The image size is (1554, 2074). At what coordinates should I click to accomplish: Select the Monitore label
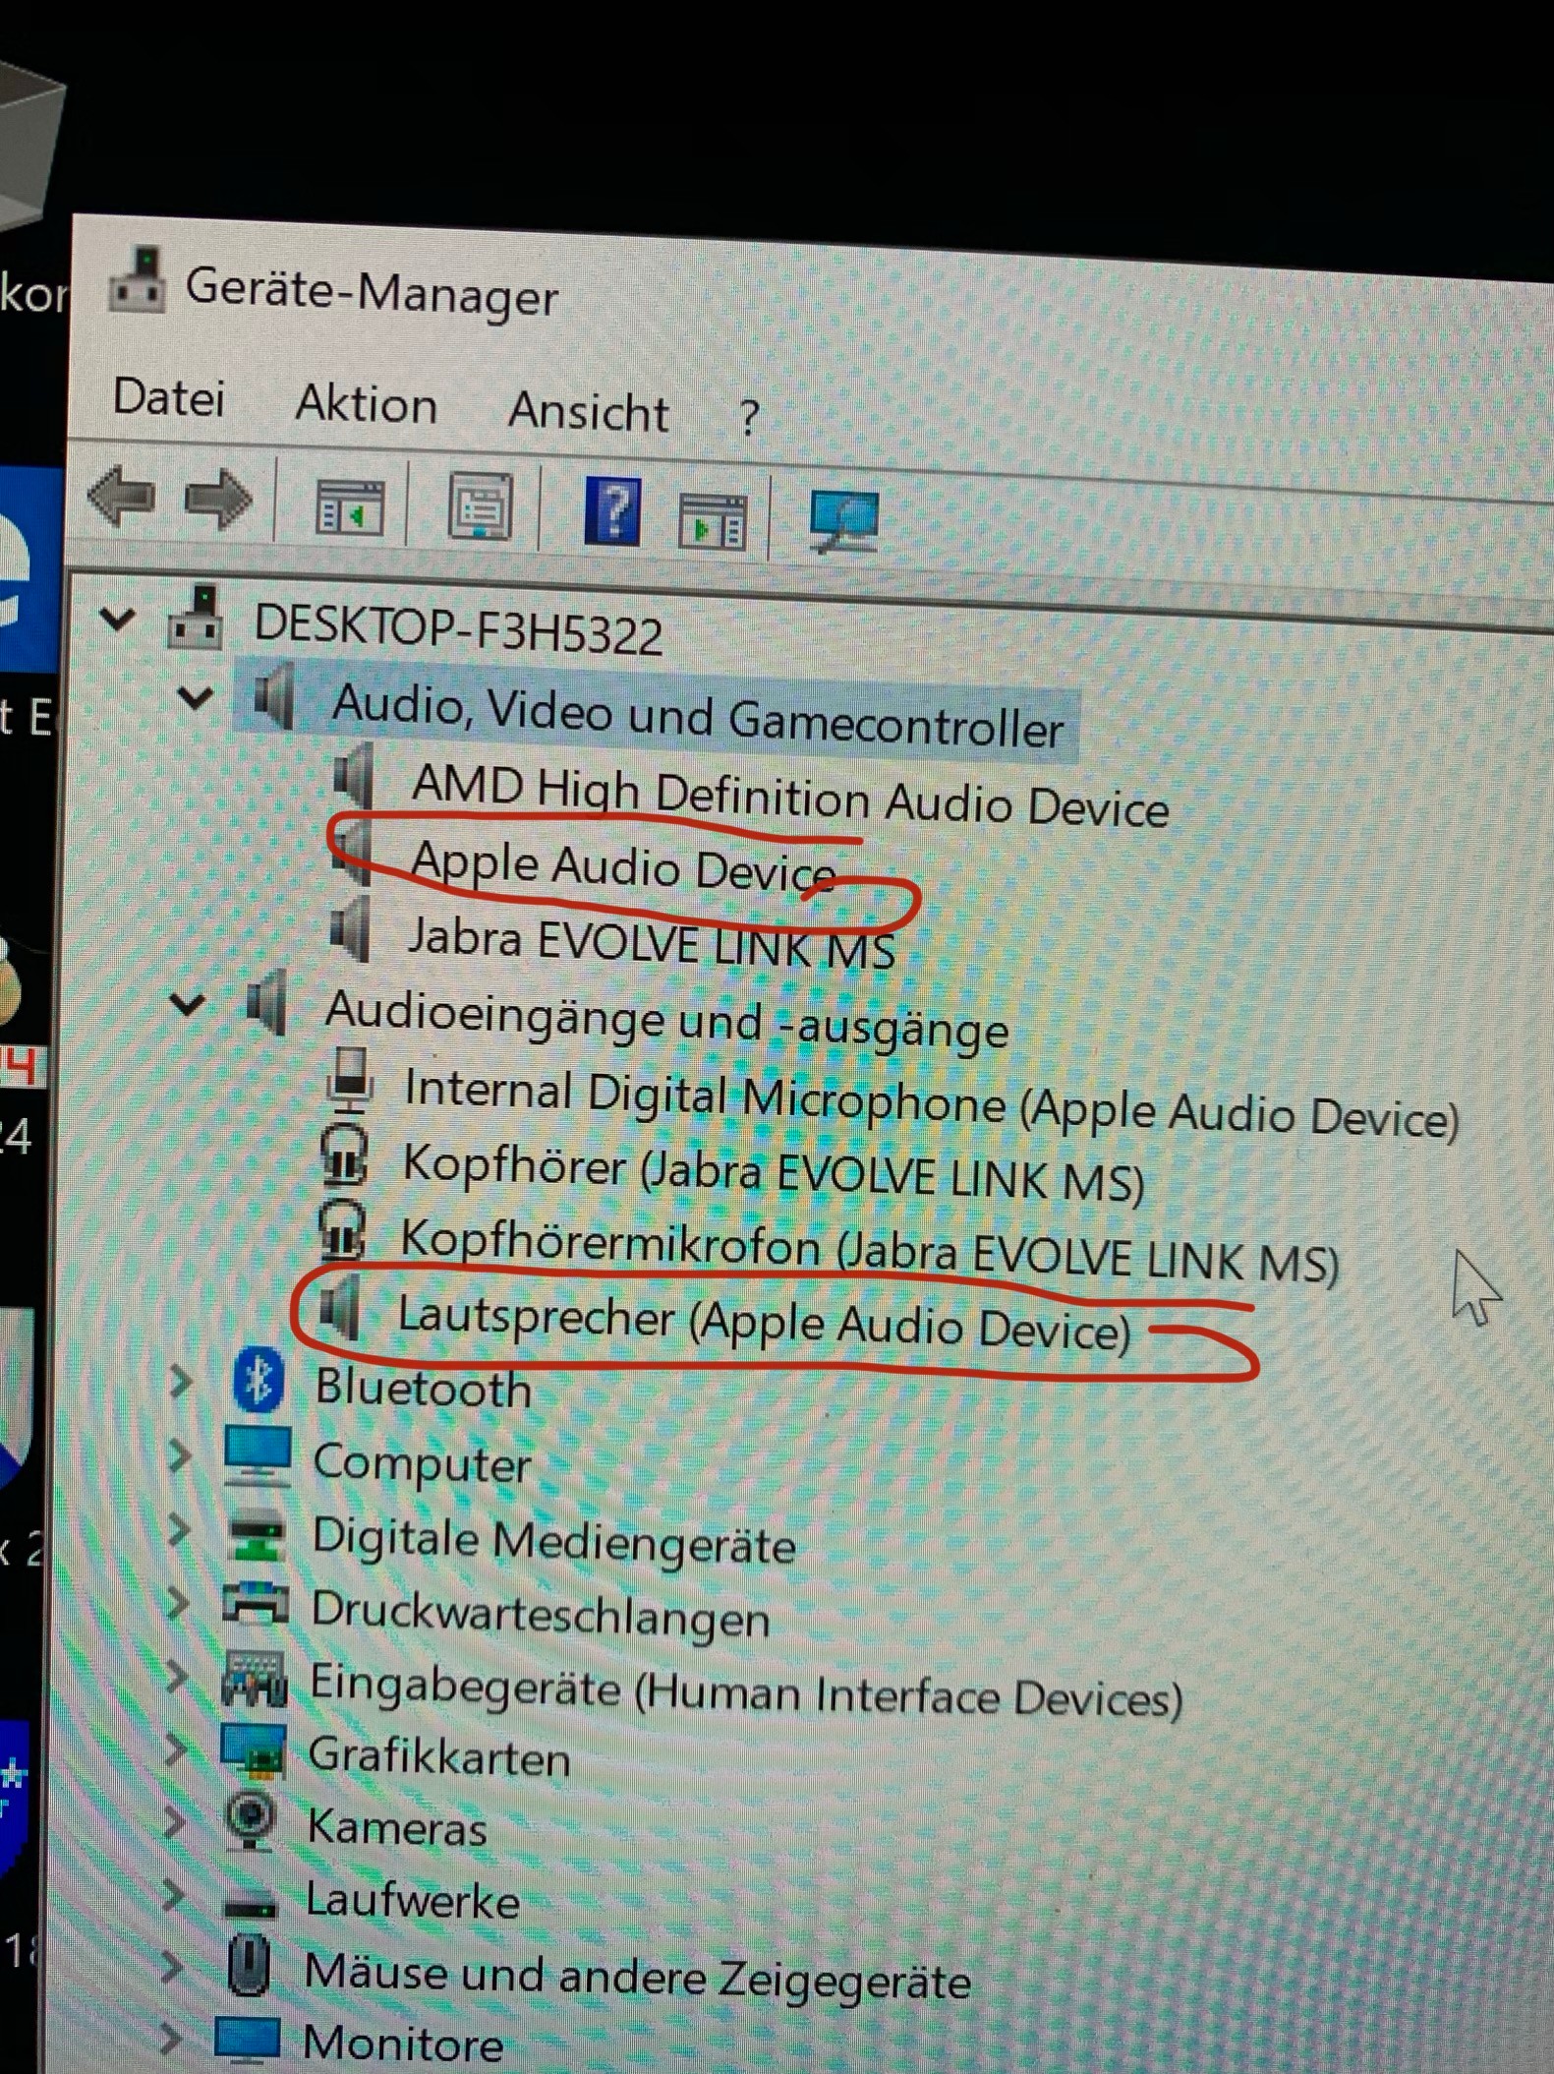[403, 2044]
